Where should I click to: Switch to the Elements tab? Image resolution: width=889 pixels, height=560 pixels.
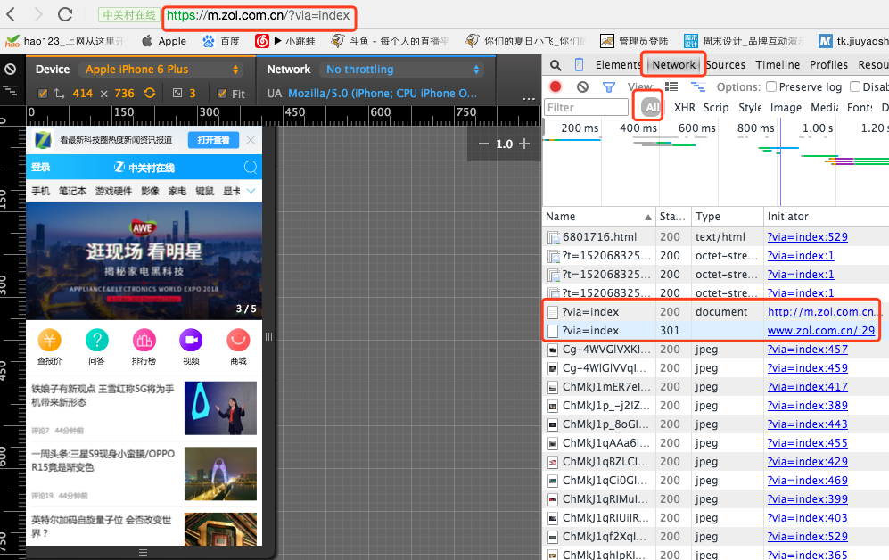coord(618,64)
